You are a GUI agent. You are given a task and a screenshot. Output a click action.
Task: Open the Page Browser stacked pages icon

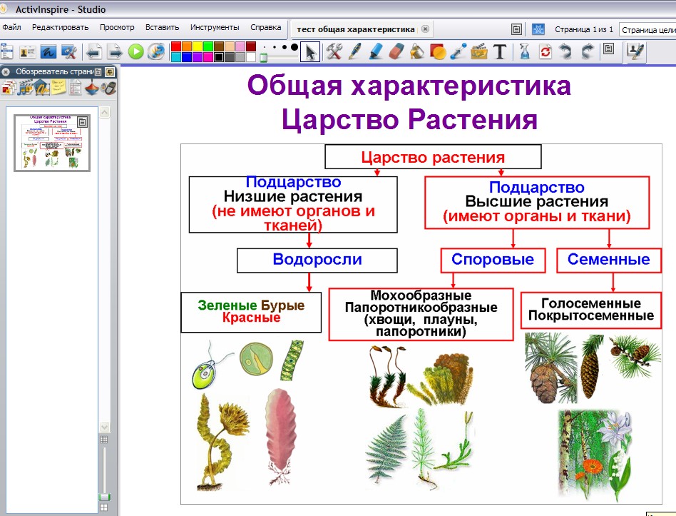pos(9,88)
